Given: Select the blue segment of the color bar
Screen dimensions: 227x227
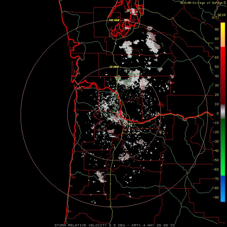Looking at the screenshot, I should pyautogui.click(x=223, y=188).
